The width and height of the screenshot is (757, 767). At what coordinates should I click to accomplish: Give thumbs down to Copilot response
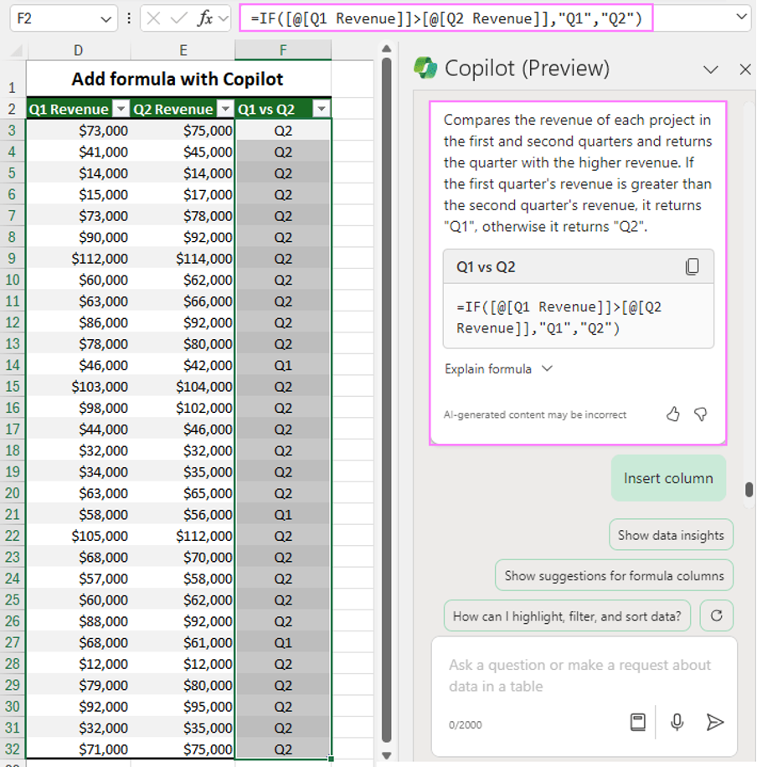tap(701, 414)
